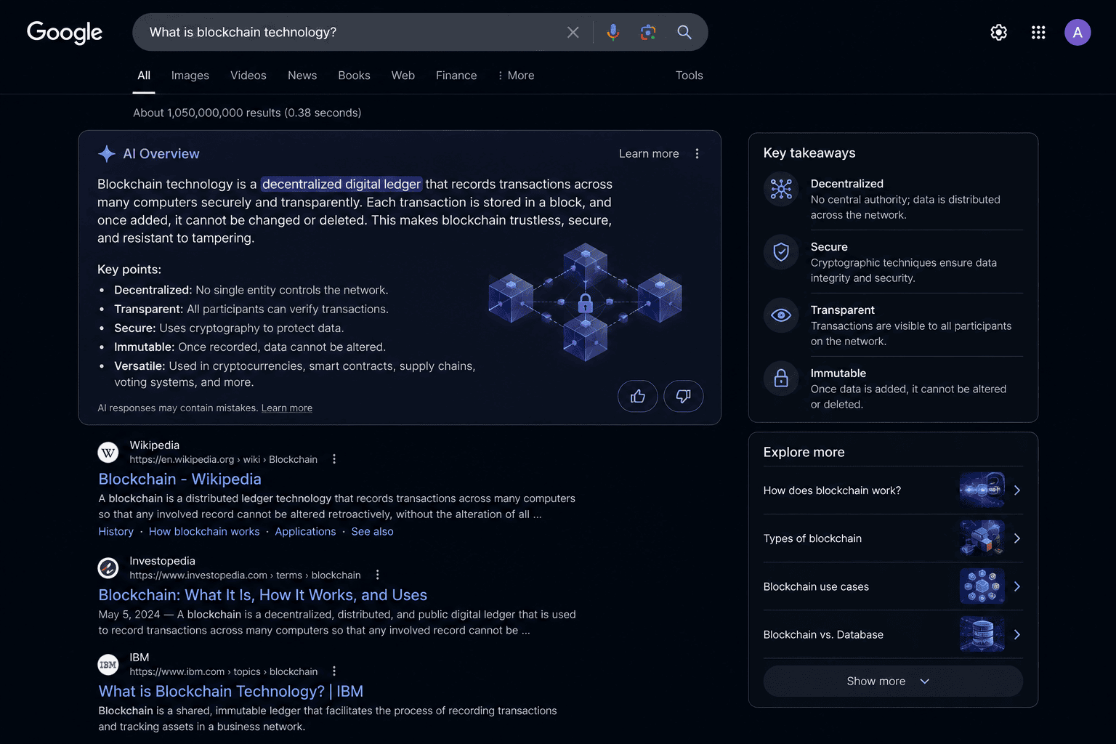Image resolution: width=1116 pixels, height=744 pixels.
Task: Open the Applications sitelink
Action: pos(305,531)
